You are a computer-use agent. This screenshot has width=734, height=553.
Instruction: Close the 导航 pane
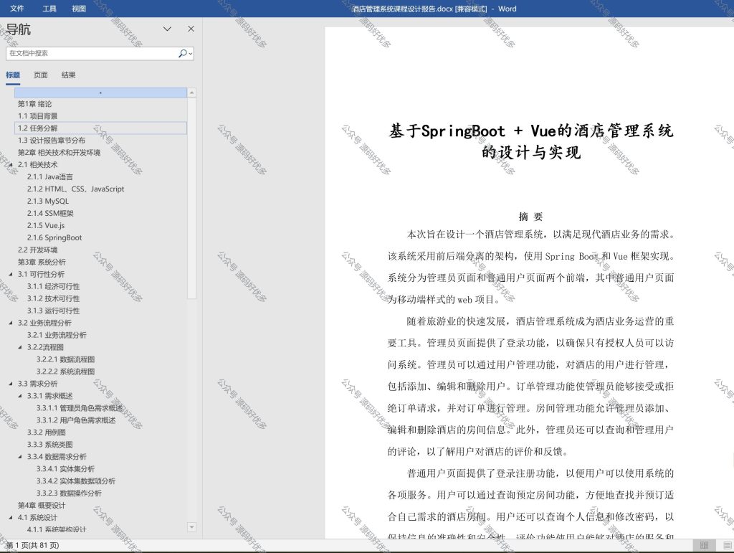click(x=191, y=29)
